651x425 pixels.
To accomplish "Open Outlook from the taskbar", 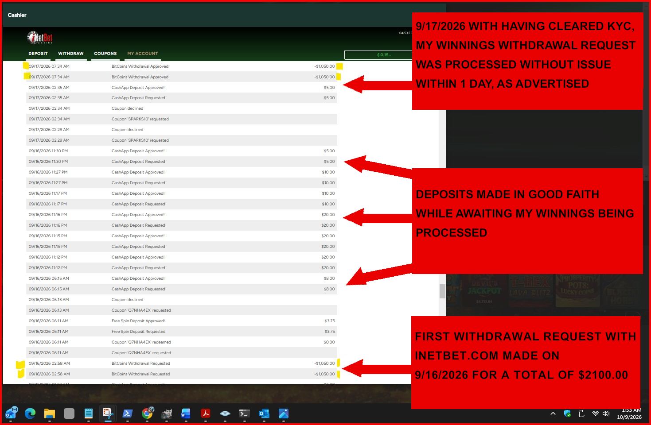I will (x=264, y=413).
